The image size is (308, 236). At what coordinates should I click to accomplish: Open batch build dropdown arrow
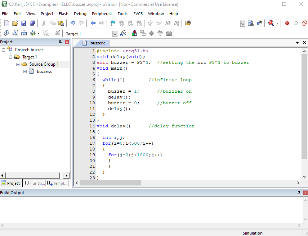coord(39,33)
